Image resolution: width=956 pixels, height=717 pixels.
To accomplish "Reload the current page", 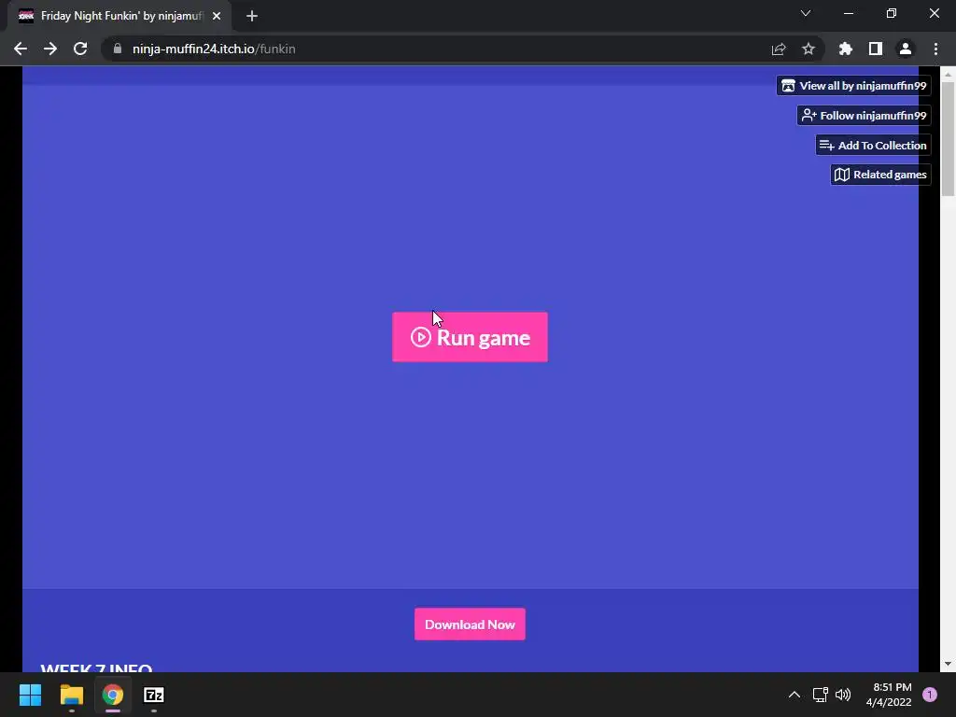I will tap(80, 49).
